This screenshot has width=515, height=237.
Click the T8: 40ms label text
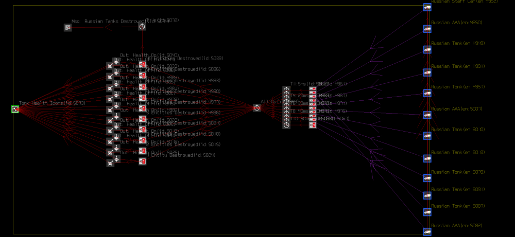300,111
